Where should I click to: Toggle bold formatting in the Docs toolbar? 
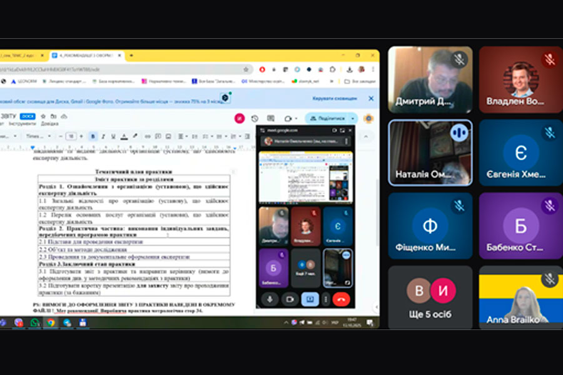(x=93, y=136)
